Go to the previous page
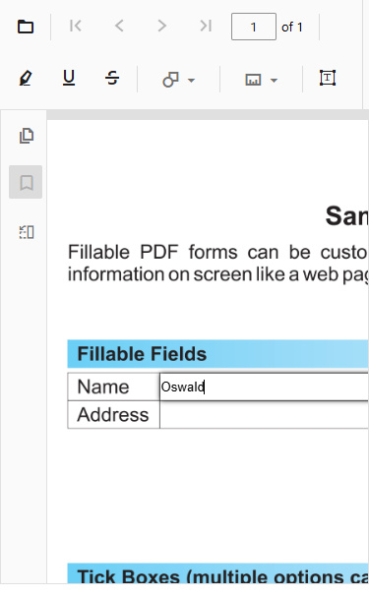Image resolution: width=369 pixels, height=596 pixels. (119, 26)
